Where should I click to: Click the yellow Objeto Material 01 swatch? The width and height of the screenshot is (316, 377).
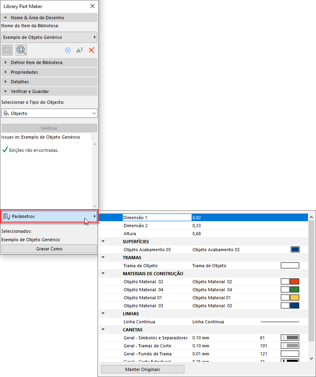pyautogui.click(x=294, y=297)
